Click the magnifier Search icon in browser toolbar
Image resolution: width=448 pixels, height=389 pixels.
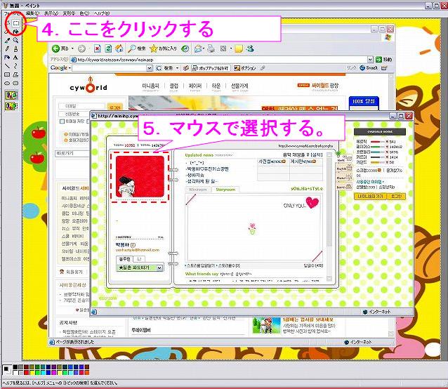[131, 48]
